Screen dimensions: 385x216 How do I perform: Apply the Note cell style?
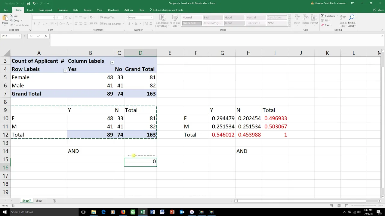[277, 23]
